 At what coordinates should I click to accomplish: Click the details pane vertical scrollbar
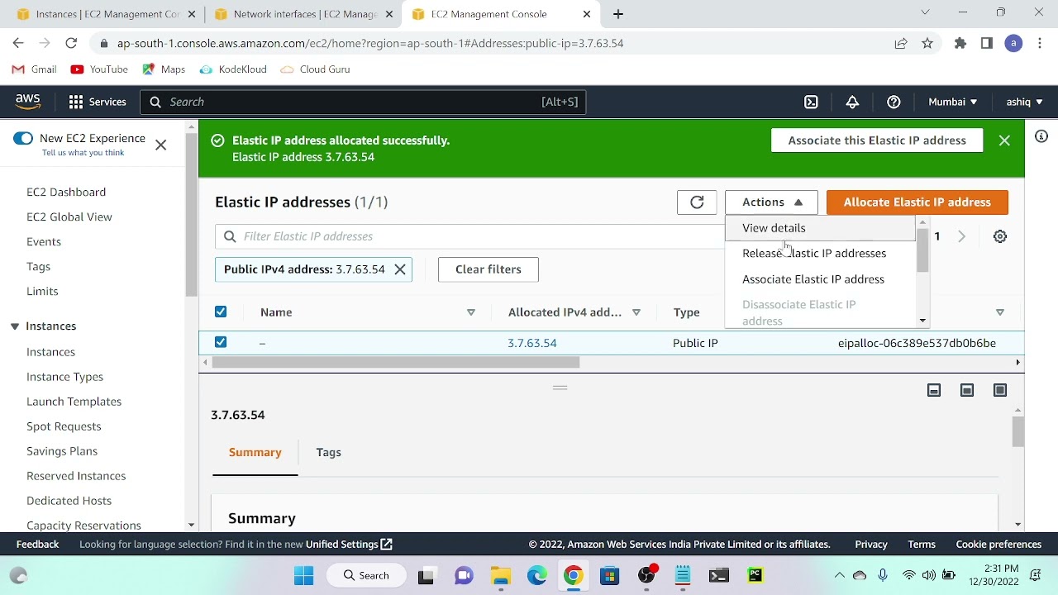[1017, 431]
